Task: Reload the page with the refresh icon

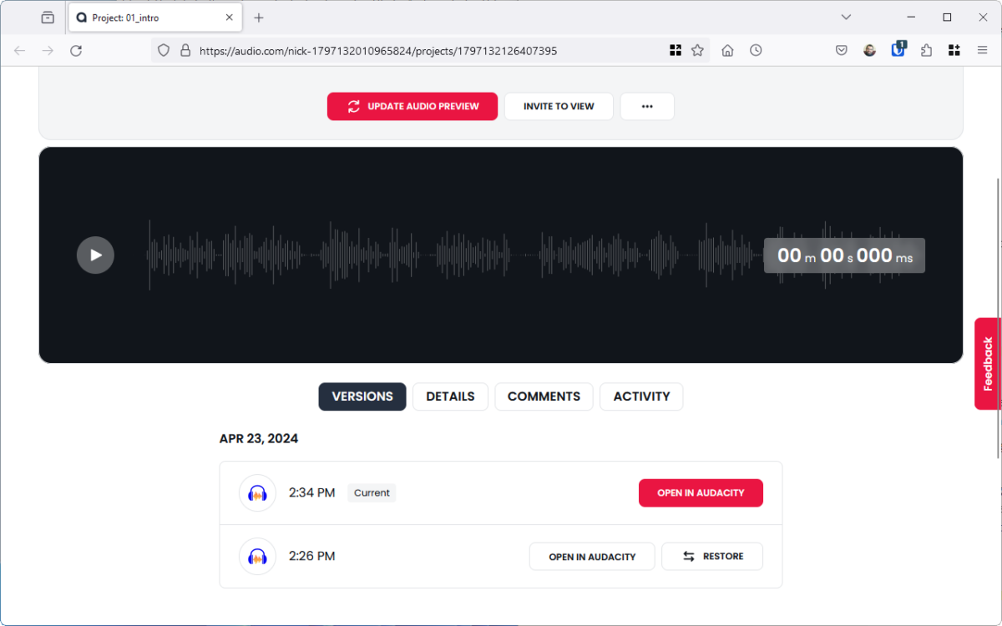Action: [76, 50]
